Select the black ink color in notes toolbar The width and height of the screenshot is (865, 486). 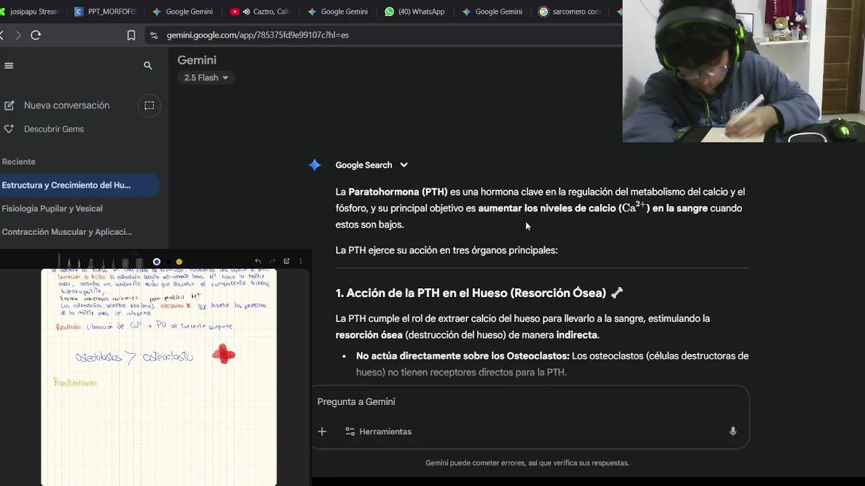168,262
